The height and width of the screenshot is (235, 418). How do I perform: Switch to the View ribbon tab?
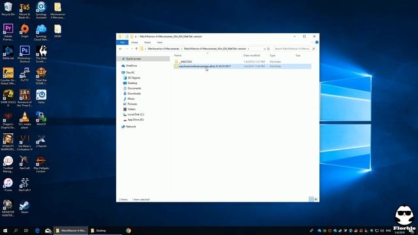[x=159, y=42]
